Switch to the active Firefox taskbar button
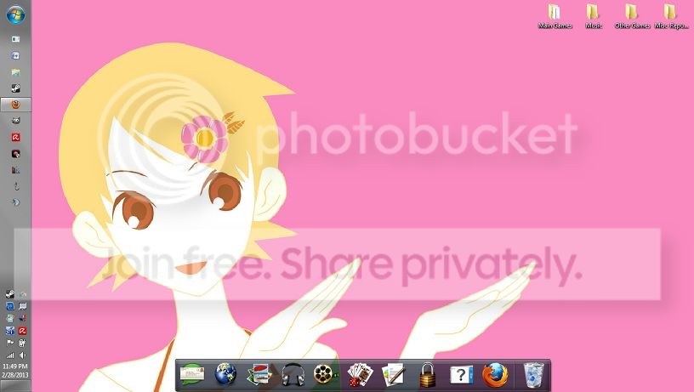This screenshot has height=392, width=694. [15, 105]
